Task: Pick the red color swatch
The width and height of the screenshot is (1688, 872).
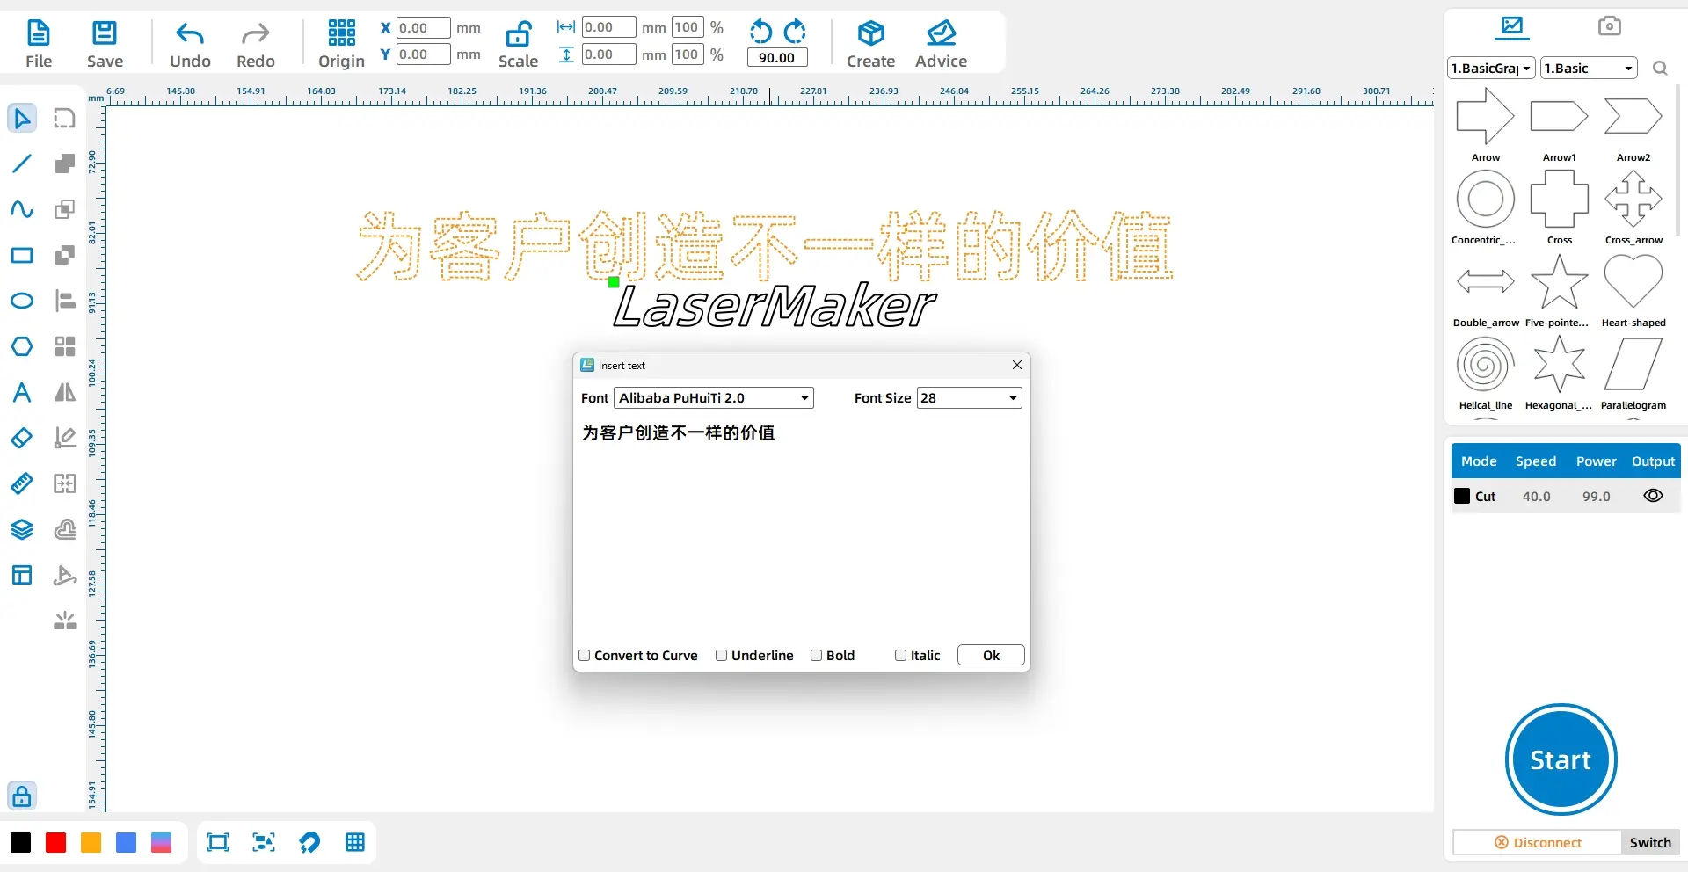Action: pyautogui.click(x=56, y=843)
